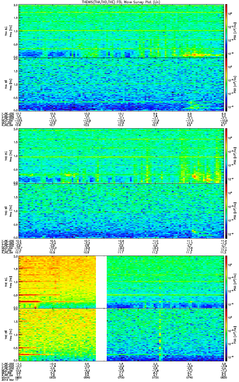Click the X_RE_GSE row label below THA panels
This screenshot has height=382, width=239.
point(8,113)
